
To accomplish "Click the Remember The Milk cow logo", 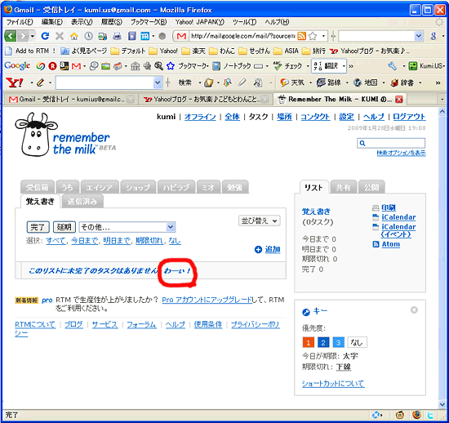I will (36, 134).
